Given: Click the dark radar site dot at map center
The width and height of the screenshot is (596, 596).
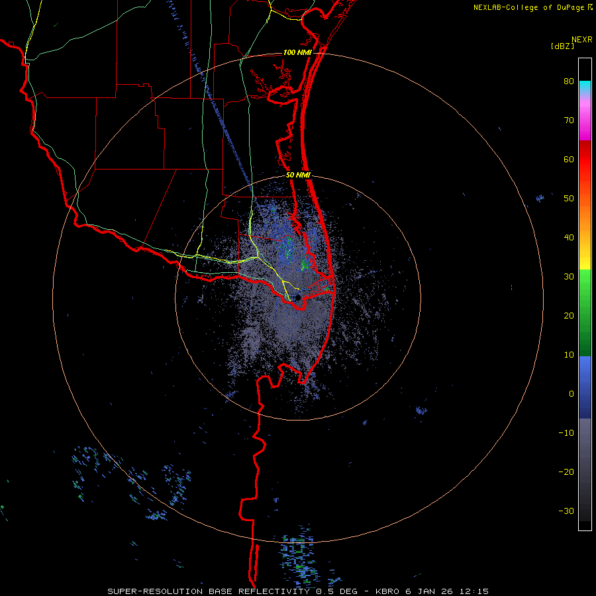Looking at the screenshot, I should (x=297, y=297).
